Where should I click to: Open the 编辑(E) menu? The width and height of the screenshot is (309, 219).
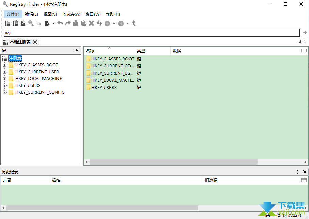click(x=31, y=14)
